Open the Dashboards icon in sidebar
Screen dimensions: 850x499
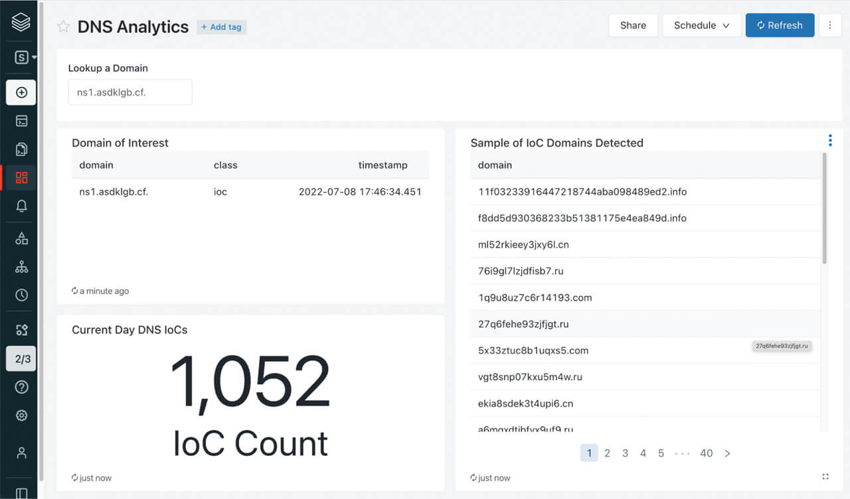point(21,177)
